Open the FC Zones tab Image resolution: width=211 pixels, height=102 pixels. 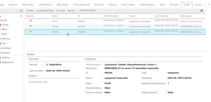click(99, 5)
